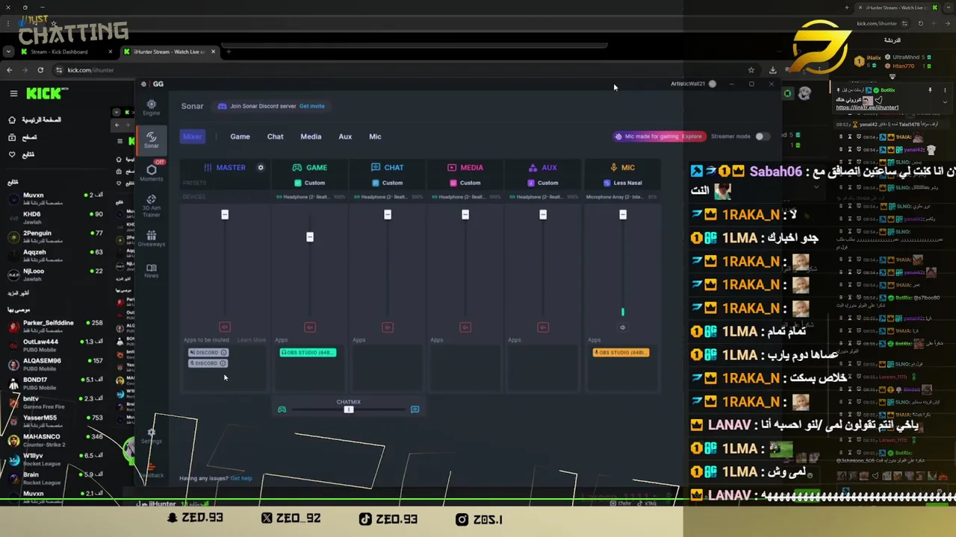Image resolution: width=956 pixels, height=537 pixels.
Task: Open the Kick hamburger menu
Action: [x=13, y=93]
